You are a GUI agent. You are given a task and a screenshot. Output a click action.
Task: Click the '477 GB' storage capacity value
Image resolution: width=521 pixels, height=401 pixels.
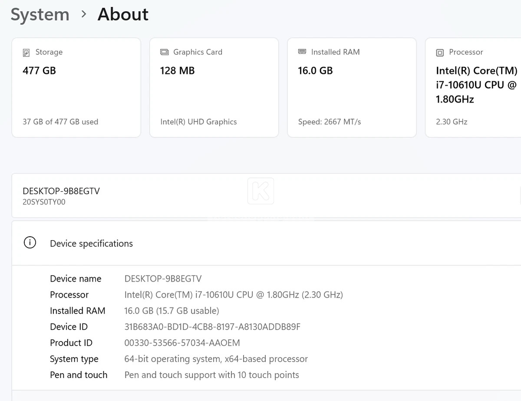(x=39, y=71)
